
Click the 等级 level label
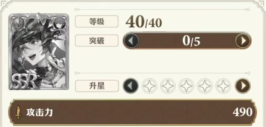96,21
